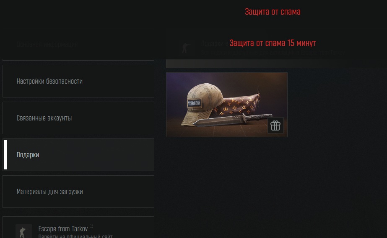Open the Настройки безопасности section

click(x=78, y=81)
